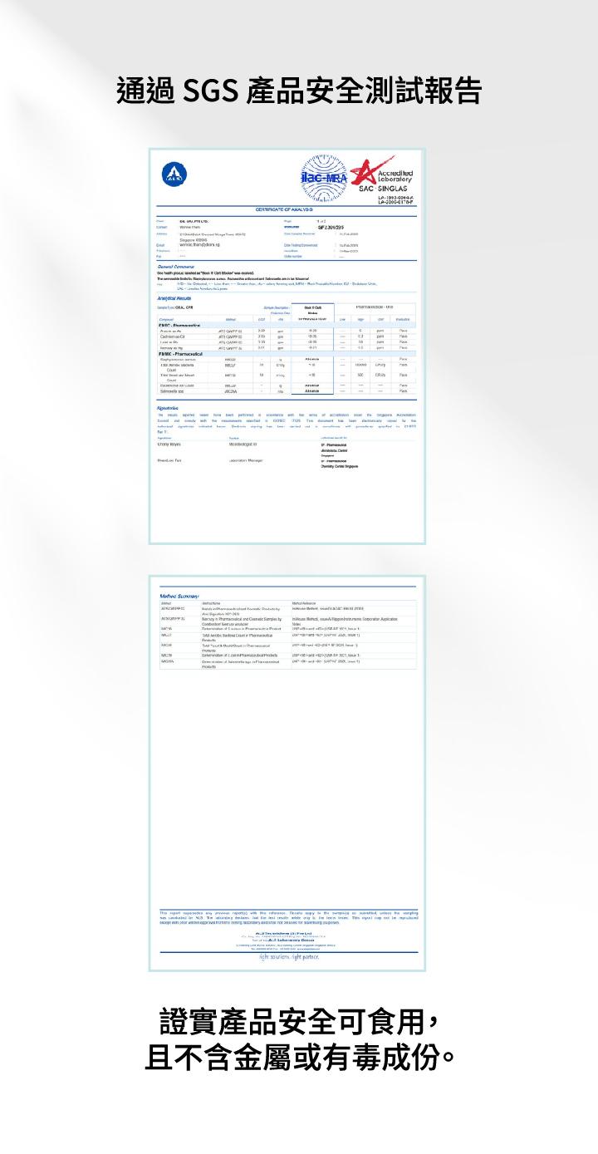The width and height of the screenshot is (598, 1154).
Task: Click the 'Laboratory Manager' position text
Action: (246, 460)
